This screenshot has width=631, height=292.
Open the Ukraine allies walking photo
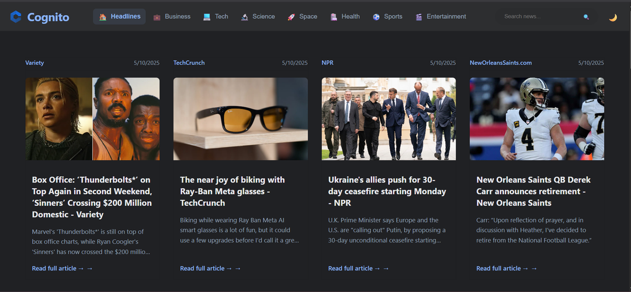point(389,119)
